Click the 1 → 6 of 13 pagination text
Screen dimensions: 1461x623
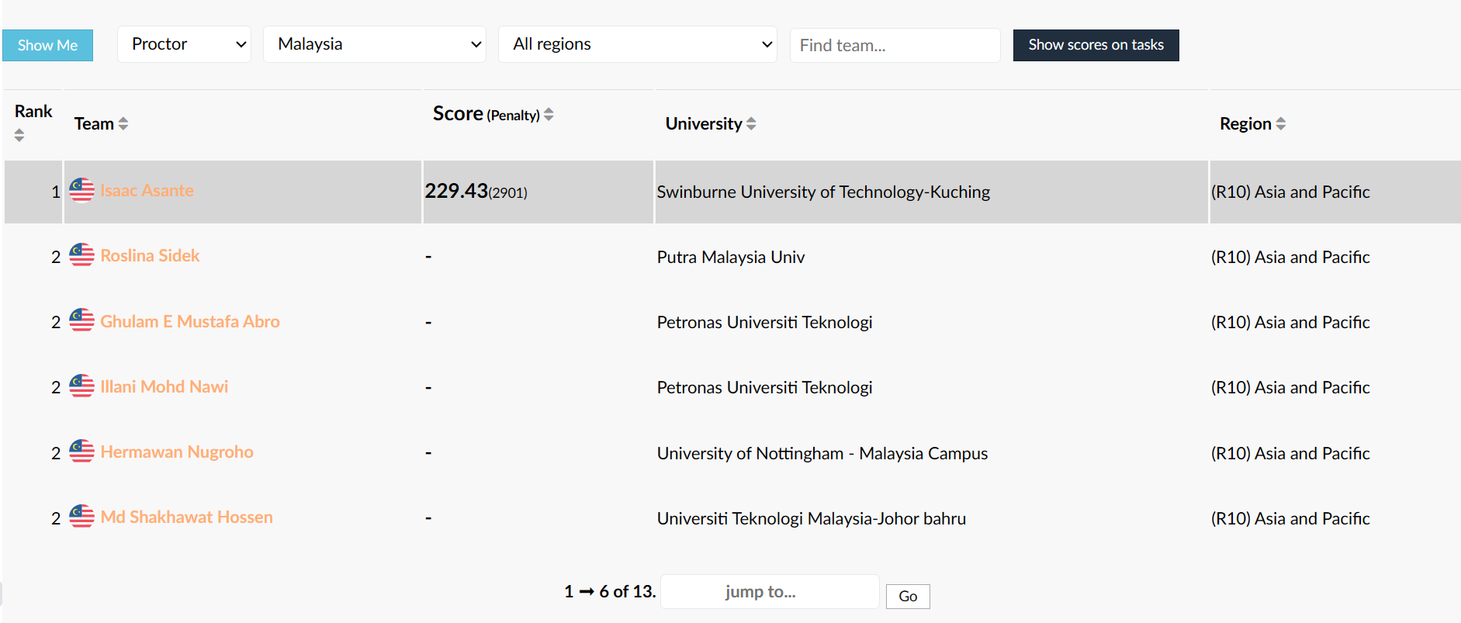610,591
